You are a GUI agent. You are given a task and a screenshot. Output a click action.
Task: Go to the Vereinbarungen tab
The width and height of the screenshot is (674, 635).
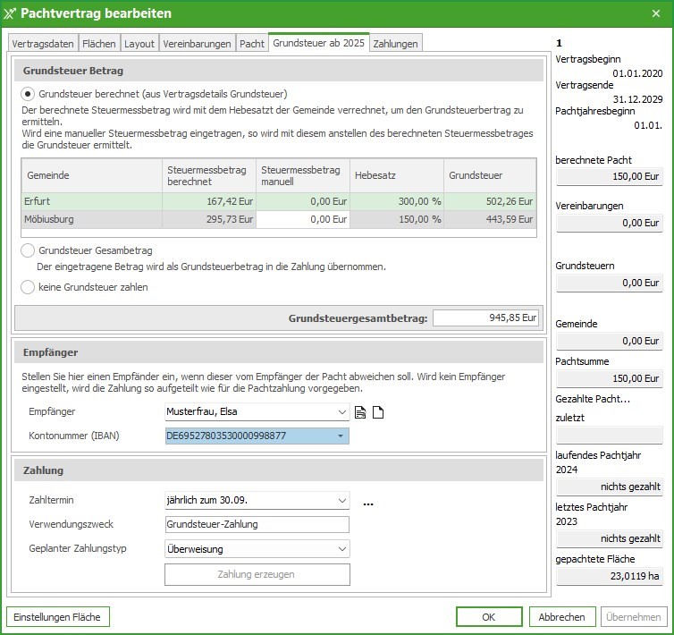point(198,43)
